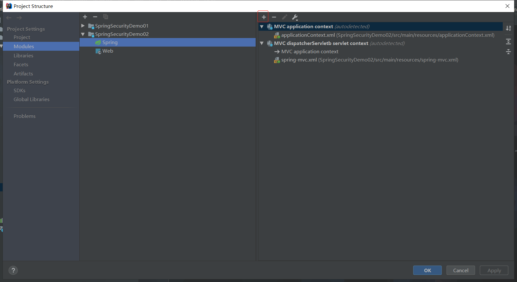Image resolution: width=517 pixels, height=282 pixels.
Task: Expand the SpringSecurityDemo01 module
Action: tap(83, 26)
